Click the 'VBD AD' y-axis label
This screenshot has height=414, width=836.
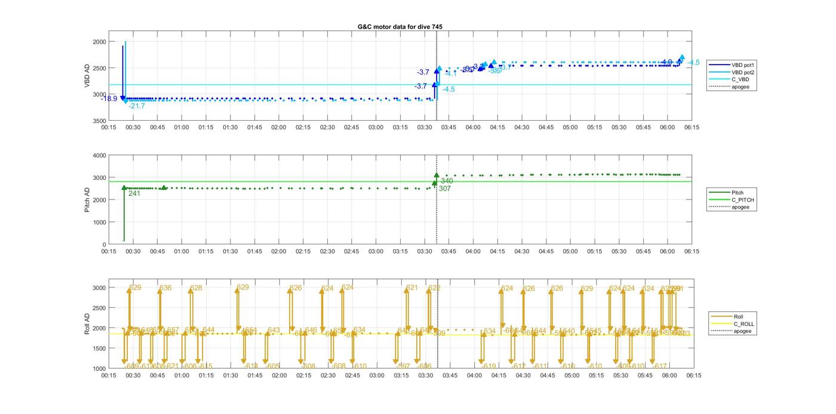point(87,76)
